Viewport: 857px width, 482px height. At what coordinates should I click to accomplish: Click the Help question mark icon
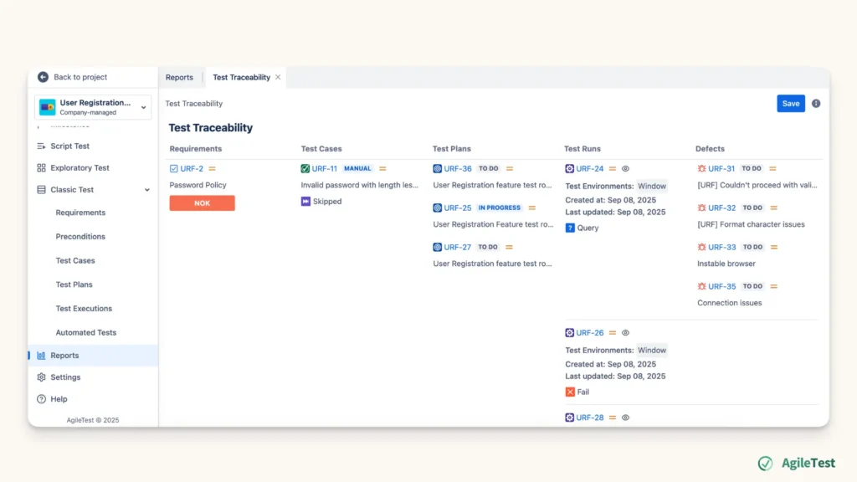point(41,399)
